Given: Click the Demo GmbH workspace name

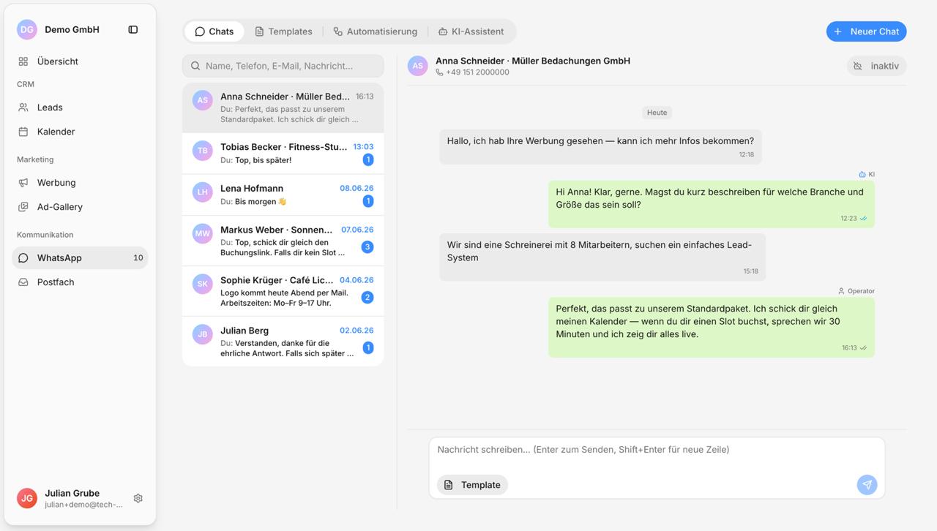Looking at the screenshot, I should 72,30.
